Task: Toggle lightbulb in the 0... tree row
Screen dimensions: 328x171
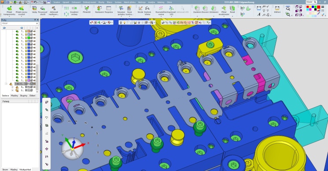Action: pos(26,90)
